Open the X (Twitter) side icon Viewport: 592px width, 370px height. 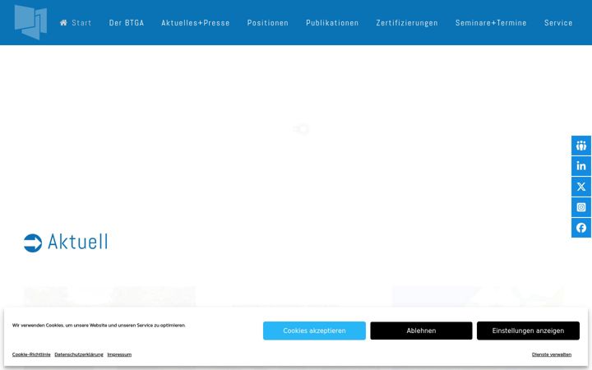[581, 187]
